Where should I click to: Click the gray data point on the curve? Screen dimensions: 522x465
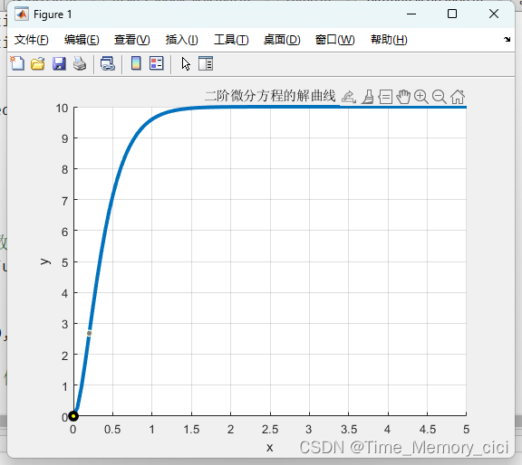tap(89, 333)
